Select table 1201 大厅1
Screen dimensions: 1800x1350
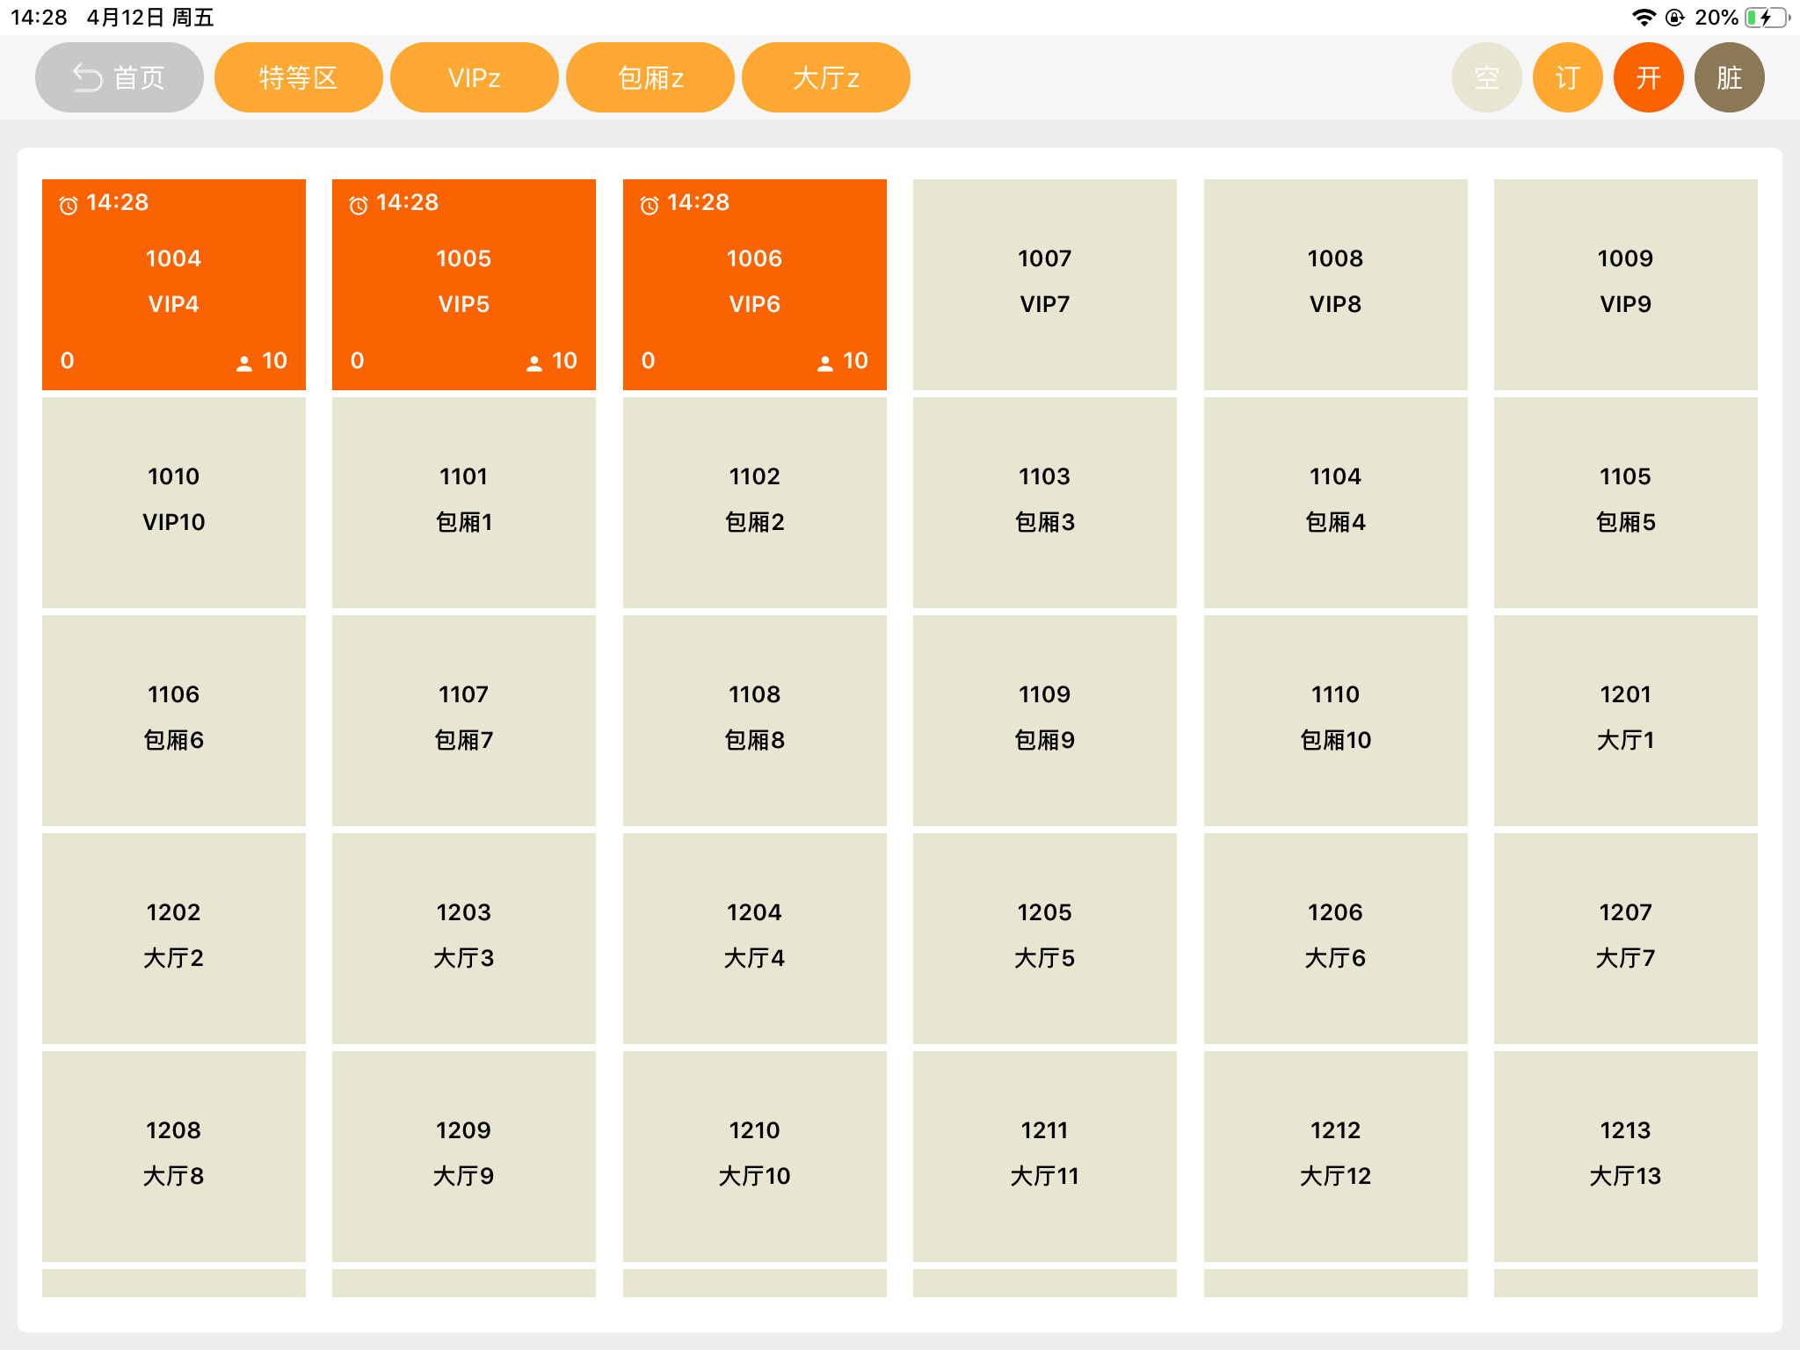click(1625, 719)
